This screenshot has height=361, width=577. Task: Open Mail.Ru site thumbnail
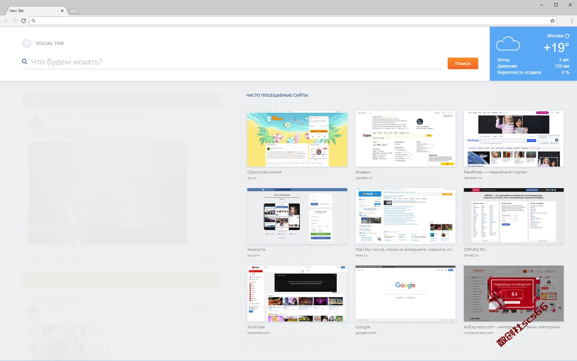point(405,216)
